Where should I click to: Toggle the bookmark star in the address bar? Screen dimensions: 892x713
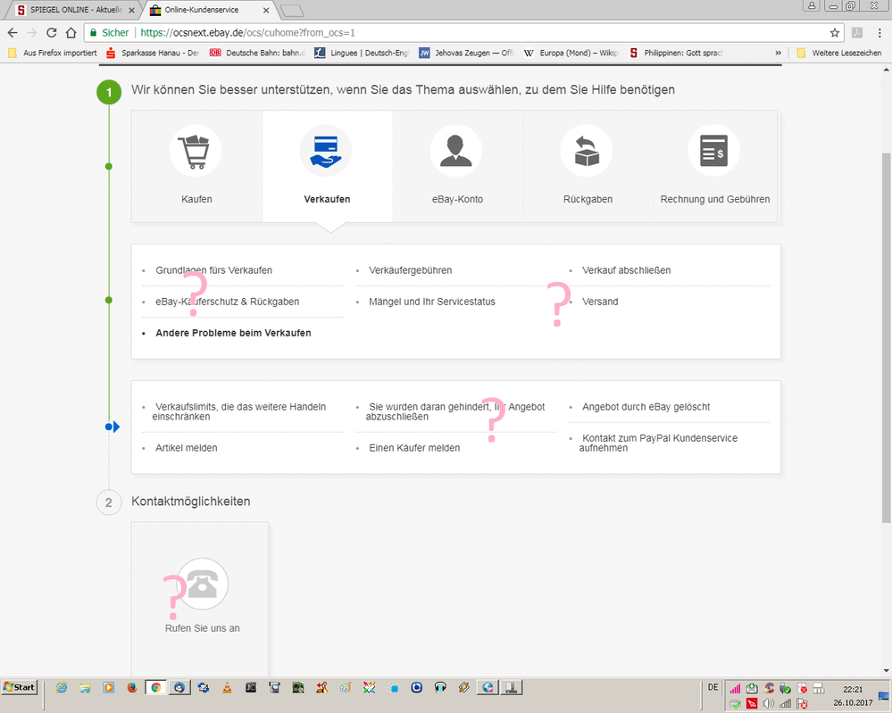click(x=835, y=31)
